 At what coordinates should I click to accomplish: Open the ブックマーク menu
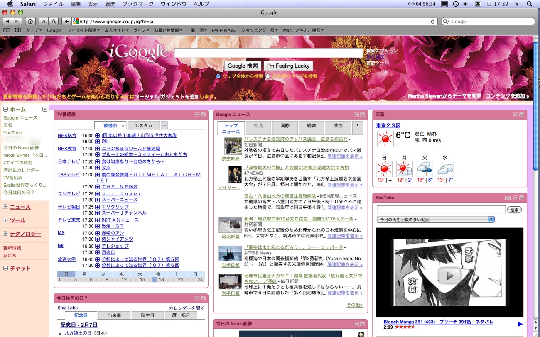pos(138,4)
